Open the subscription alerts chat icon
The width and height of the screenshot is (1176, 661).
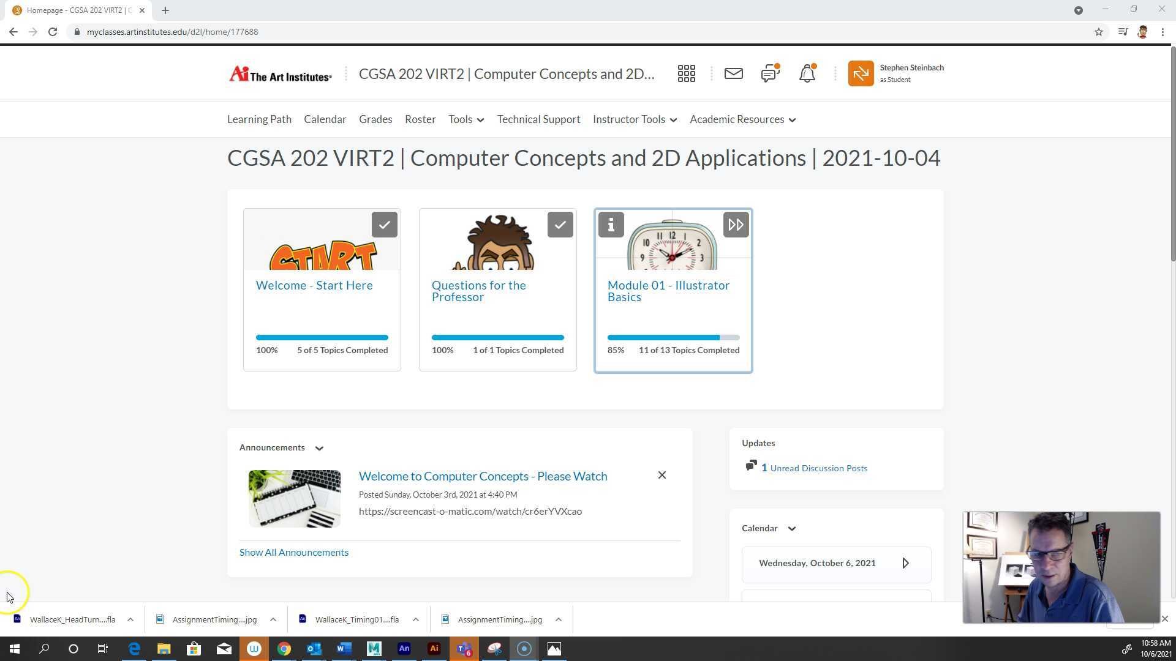770,73
